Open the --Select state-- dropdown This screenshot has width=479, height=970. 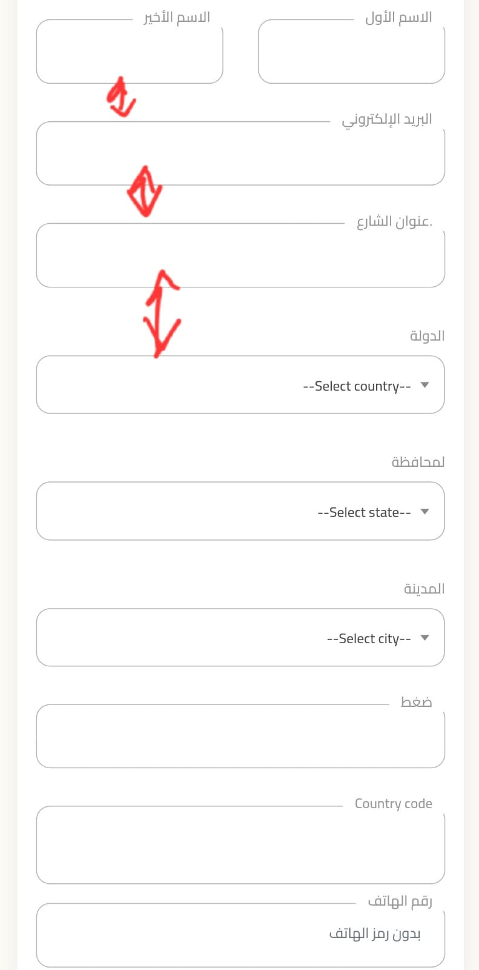(x=240, y=511)
